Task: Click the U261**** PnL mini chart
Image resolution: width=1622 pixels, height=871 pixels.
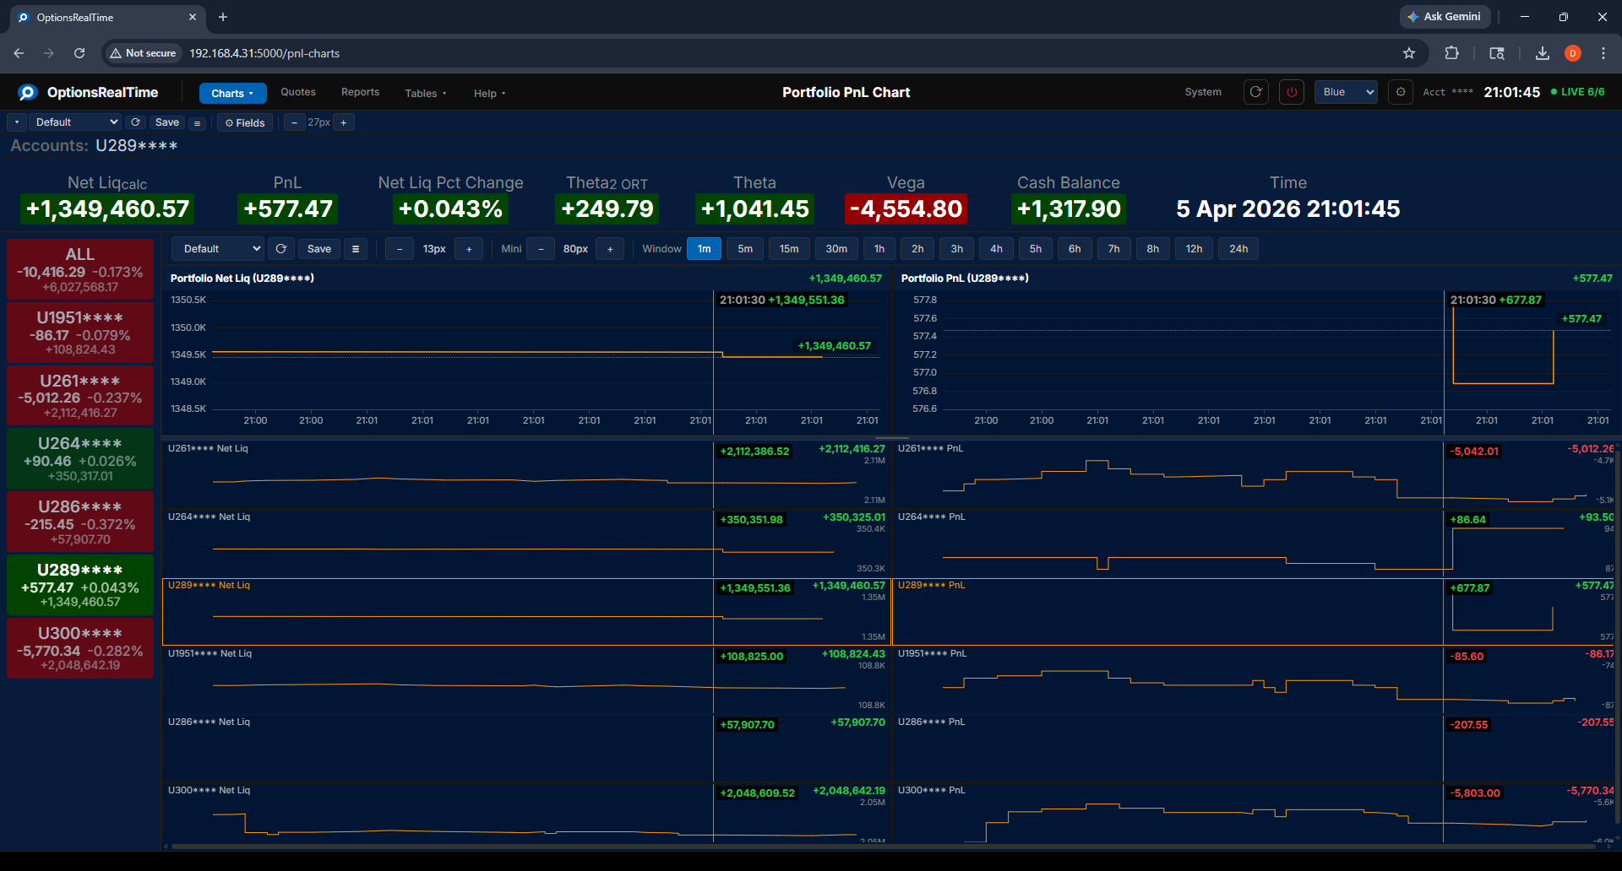Action: pyautogui.click(x=1255, y=475)
